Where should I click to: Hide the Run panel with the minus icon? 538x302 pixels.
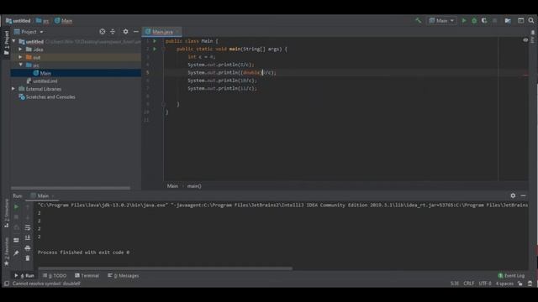[x=523, y=195]
